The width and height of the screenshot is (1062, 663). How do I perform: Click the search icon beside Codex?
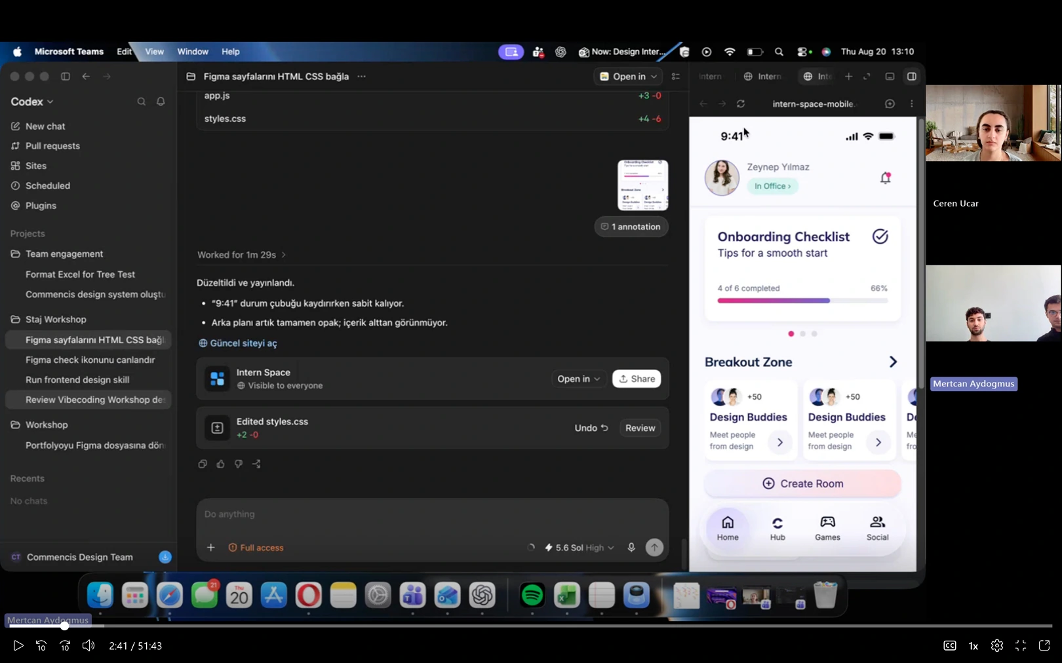[x=141, y=102]
